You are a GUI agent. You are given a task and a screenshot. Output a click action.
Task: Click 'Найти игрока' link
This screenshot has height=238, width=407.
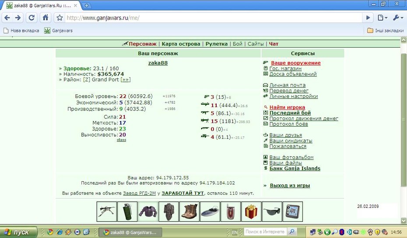[x=288, y=107]
